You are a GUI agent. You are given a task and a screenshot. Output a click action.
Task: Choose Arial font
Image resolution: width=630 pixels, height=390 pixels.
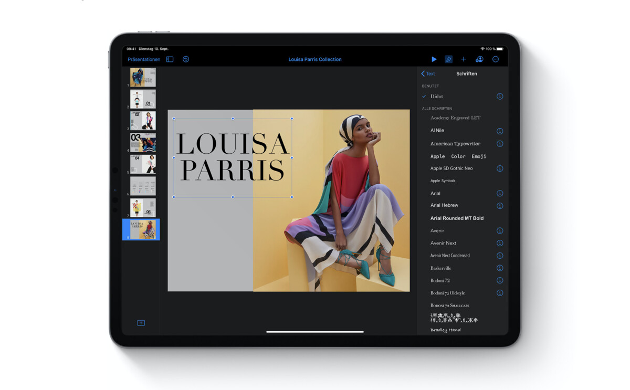point(435,194)
